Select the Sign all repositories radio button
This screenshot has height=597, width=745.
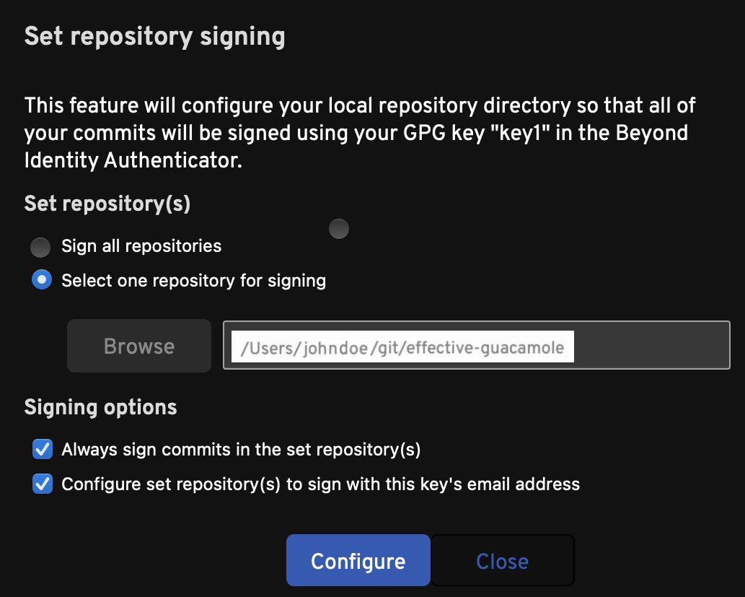point(40,248)
